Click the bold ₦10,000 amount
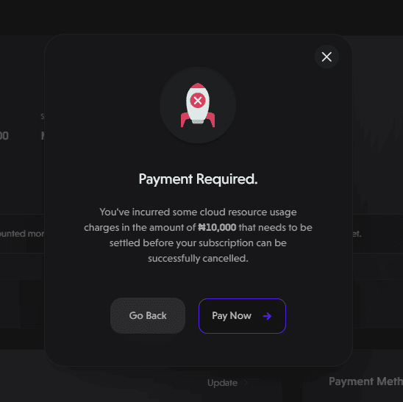Viewport: 403px width, 402px height. point(217,227)
